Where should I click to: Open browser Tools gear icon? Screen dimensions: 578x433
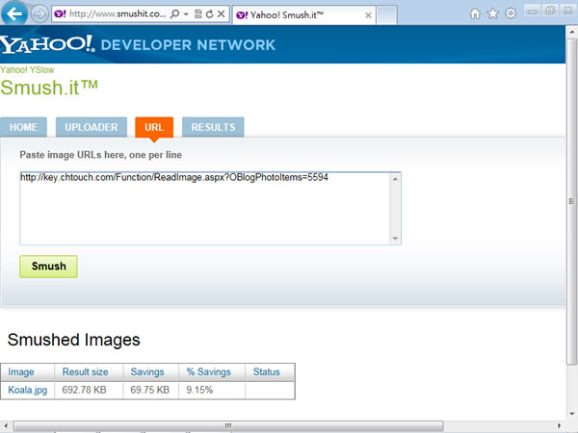coord(511,14)
